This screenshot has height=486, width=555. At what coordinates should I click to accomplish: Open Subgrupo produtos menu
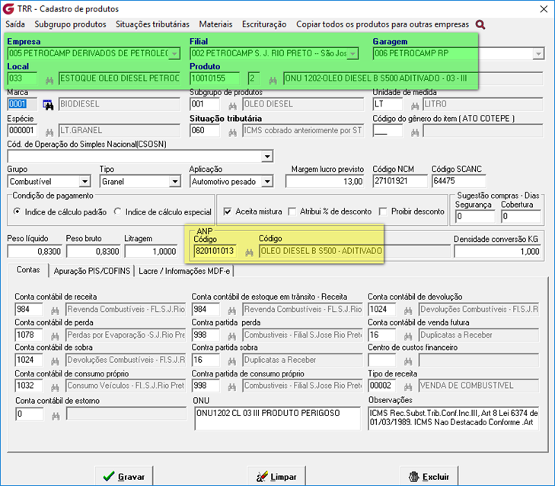71,24
